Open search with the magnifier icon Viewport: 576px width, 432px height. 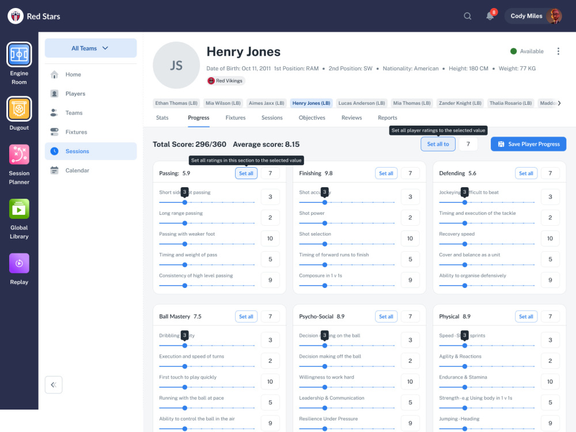coord(467,16)
